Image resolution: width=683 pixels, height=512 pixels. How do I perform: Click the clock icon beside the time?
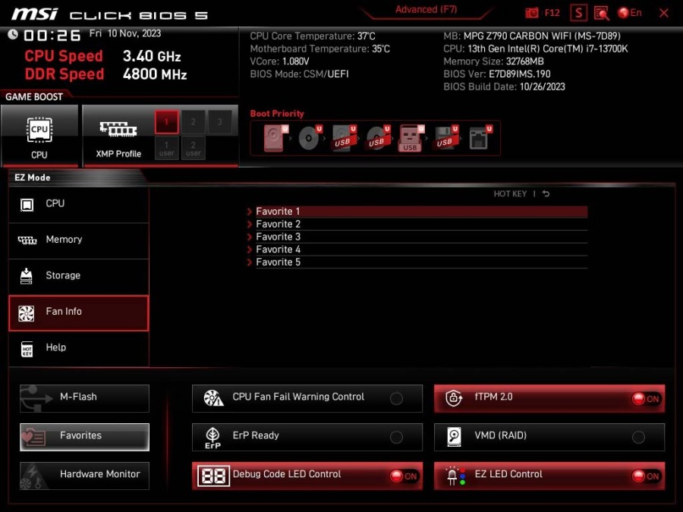coord(13,34)
